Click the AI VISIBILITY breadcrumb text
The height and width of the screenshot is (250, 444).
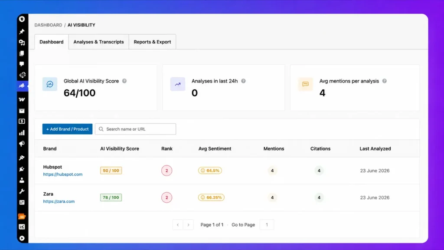pos(81,25)
